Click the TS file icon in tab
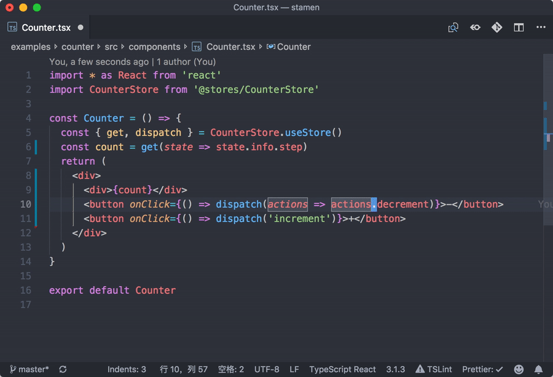 coord(12,27)
